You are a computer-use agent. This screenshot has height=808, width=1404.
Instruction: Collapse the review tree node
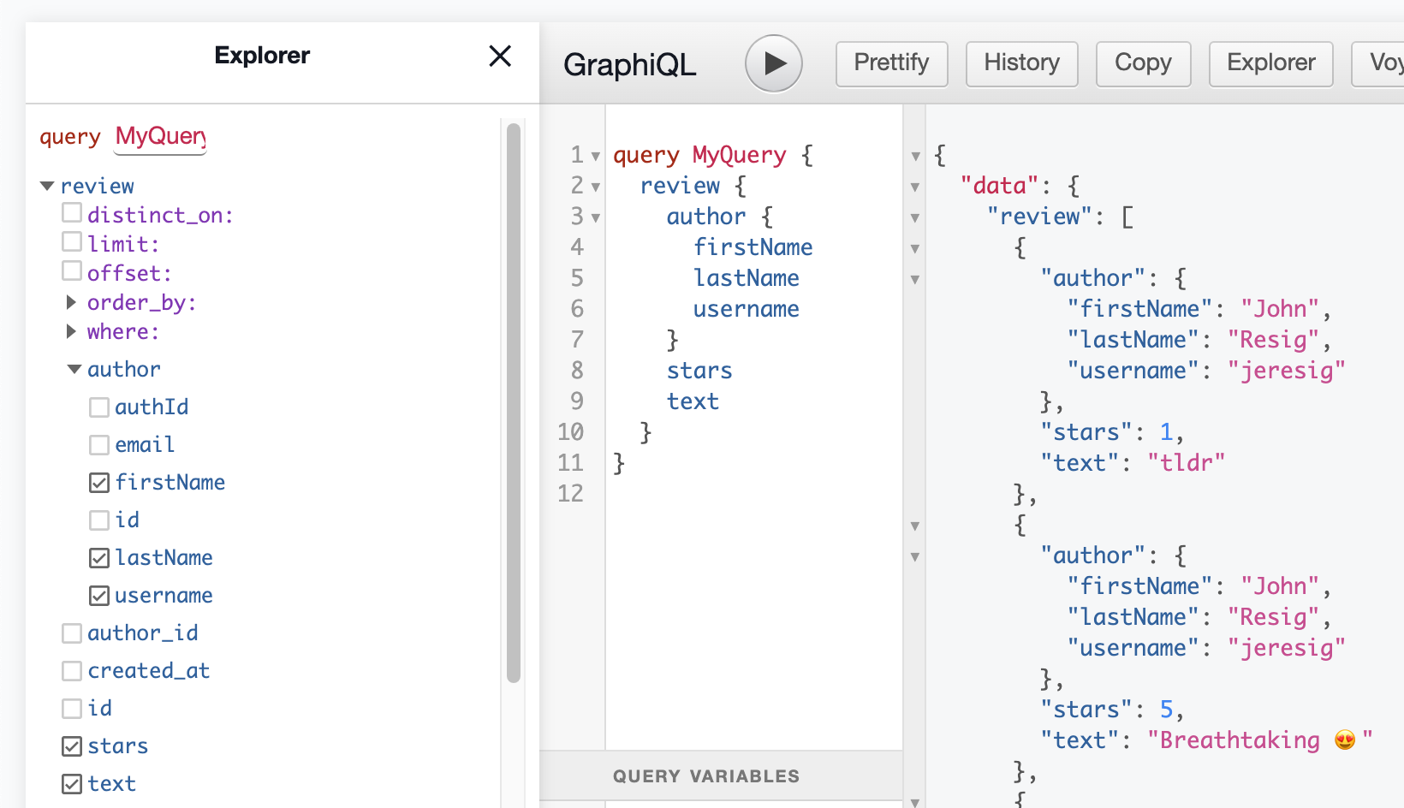(x=48, y=186)
